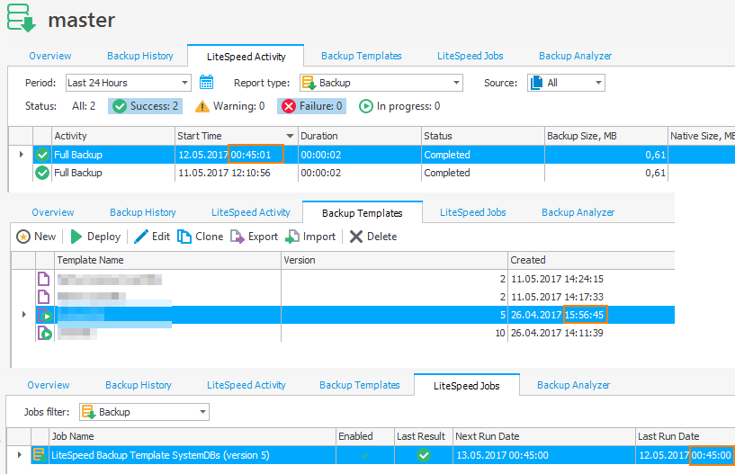Viewport: 735px width, 474px height.
Task: Click the Delete button label
Action: (382, 237)
